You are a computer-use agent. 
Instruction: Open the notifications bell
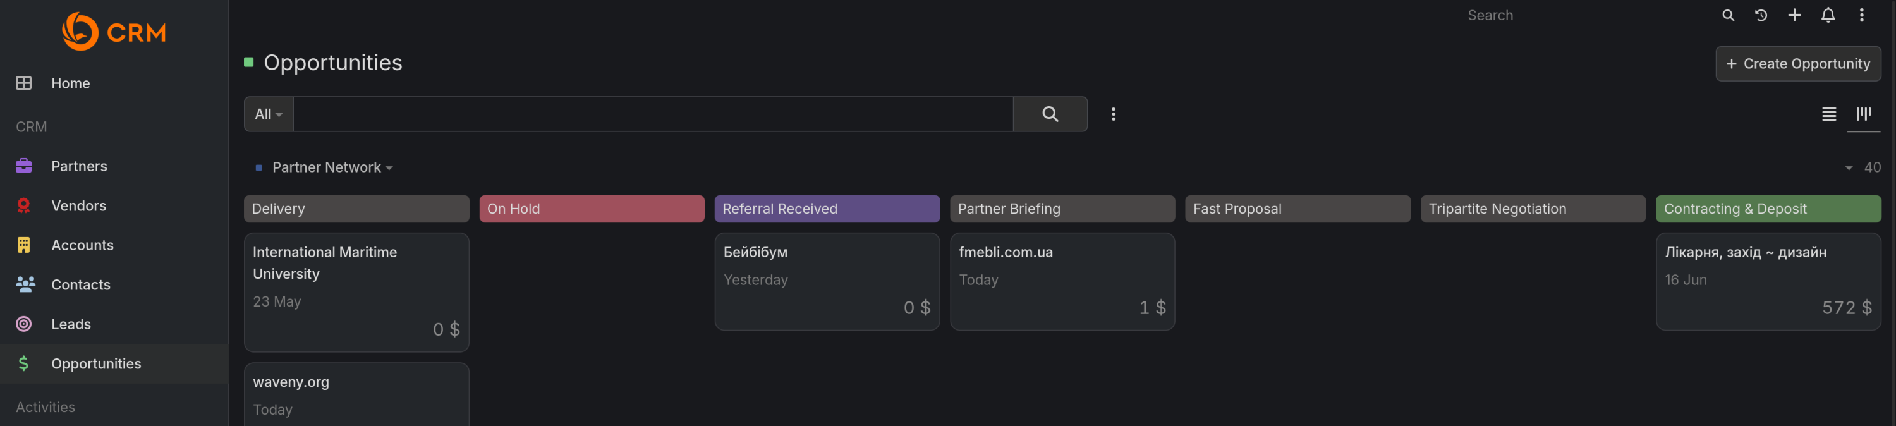point(1828,15)
